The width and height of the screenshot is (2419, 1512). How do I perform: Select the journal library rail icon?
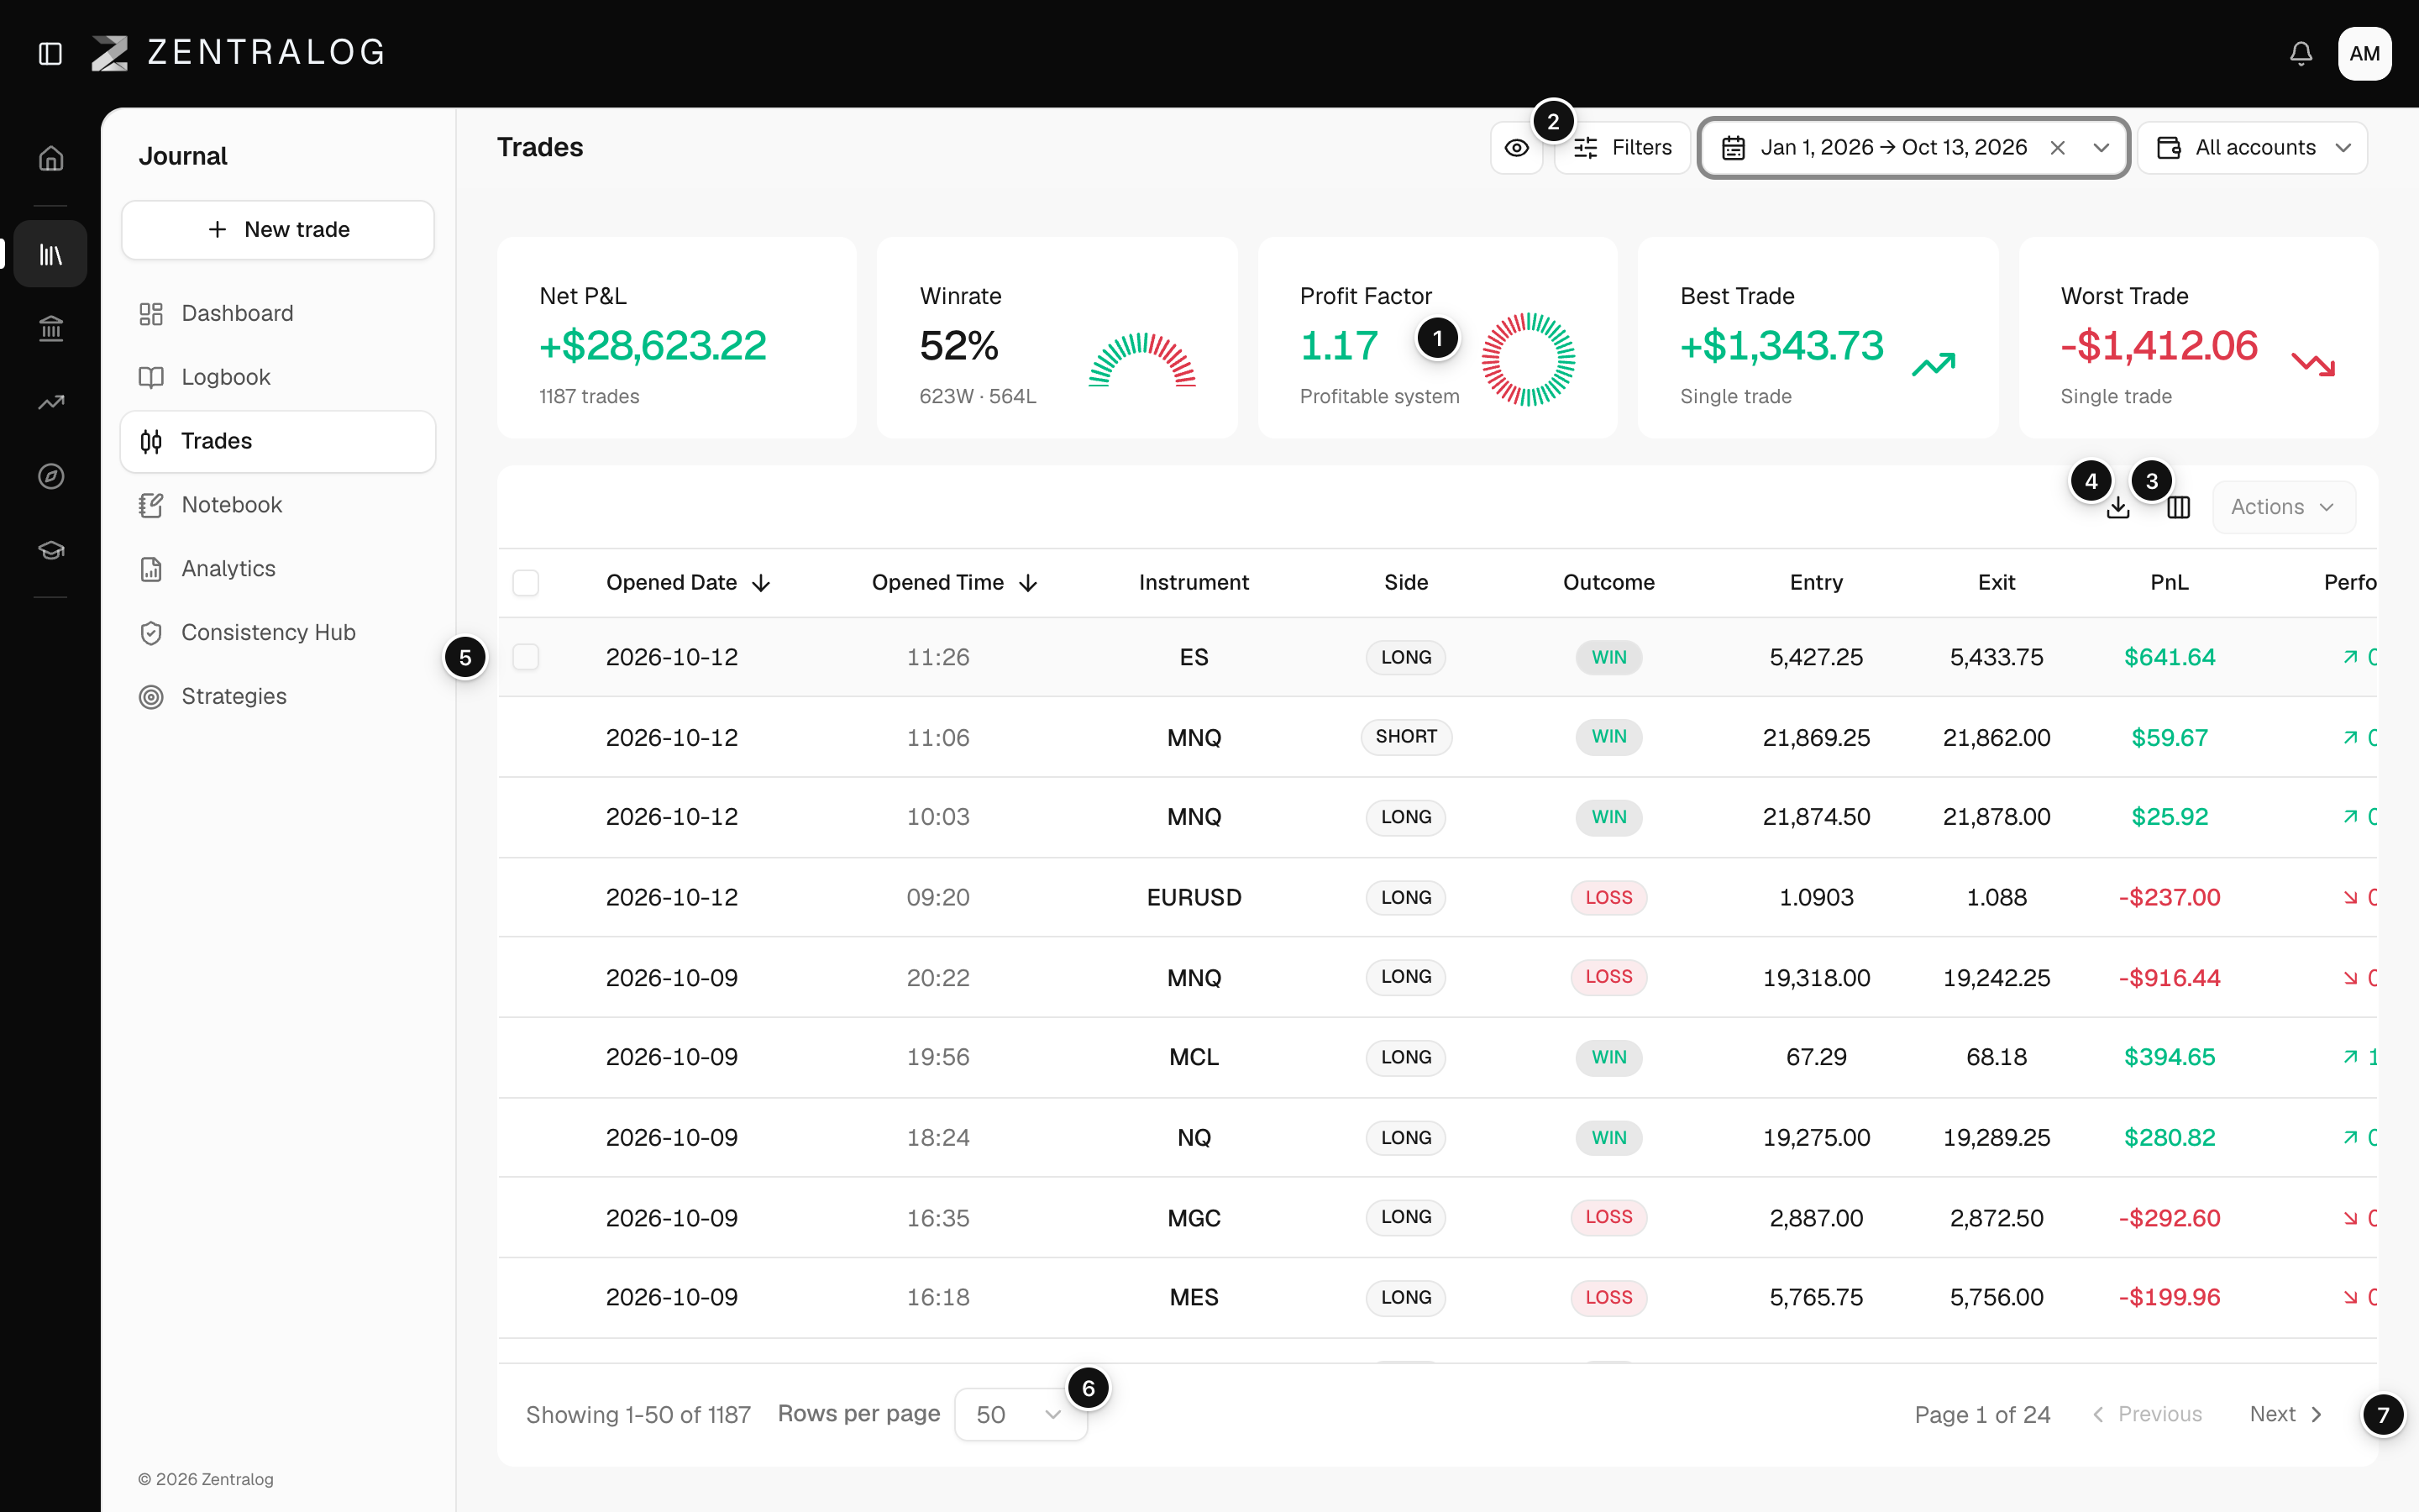51,254
